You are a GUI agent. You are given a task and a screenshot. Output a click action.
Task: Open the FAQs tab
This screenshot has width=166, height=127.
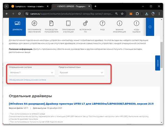click(x=102, y=25)
